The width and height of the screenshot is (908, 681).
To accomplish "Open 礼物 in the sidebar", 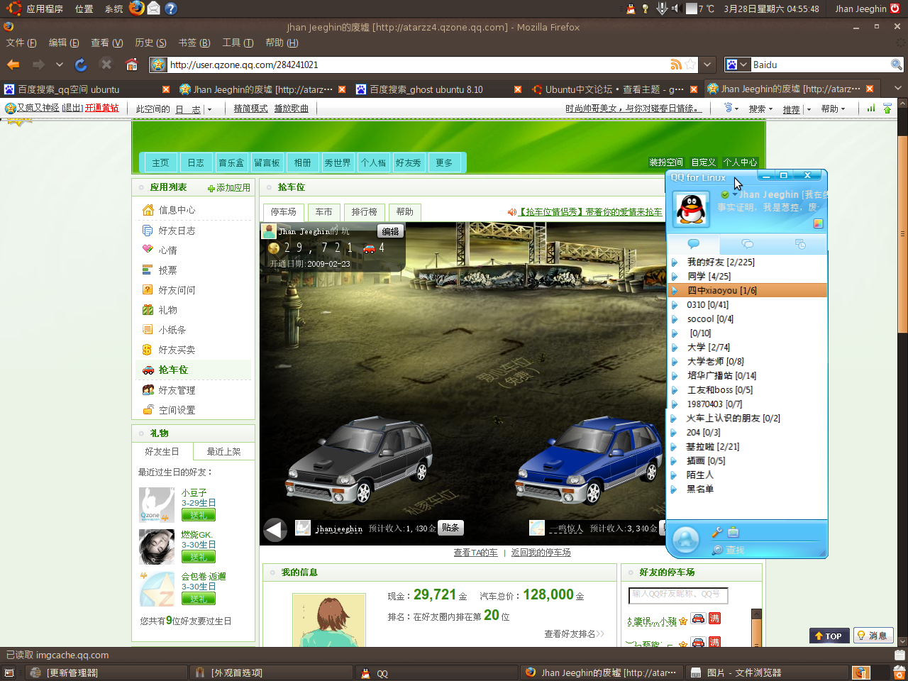I will pyautogui.click(x=168, y=310).
